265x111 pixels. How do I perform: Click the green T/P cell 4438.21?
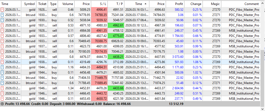(116, 57)
